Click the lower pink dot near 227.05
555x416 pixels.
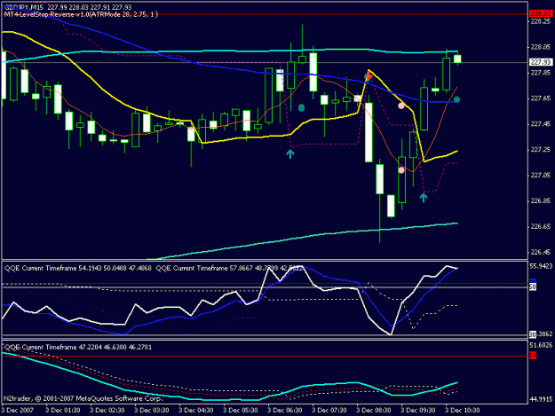[401, 170]
